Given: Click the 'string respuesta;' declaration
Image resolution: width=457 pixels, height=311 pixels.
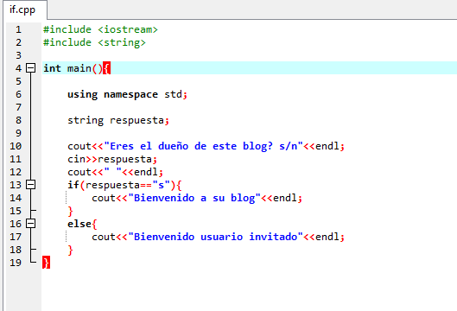Looking at the screenshot, I should [118, 120].
